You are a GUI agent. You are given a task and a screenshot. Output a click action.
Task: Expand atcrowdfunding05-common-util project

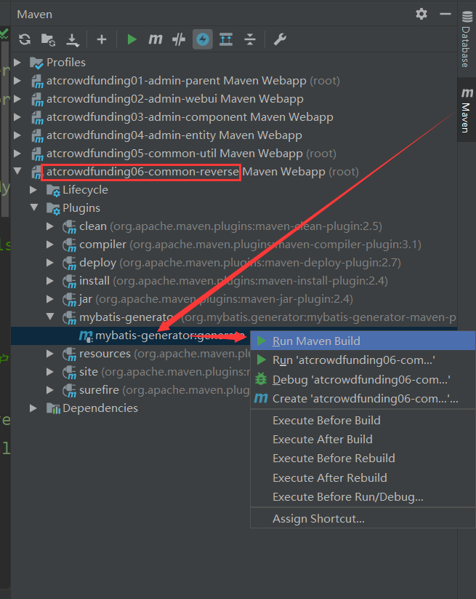click(x=17, y=154)
